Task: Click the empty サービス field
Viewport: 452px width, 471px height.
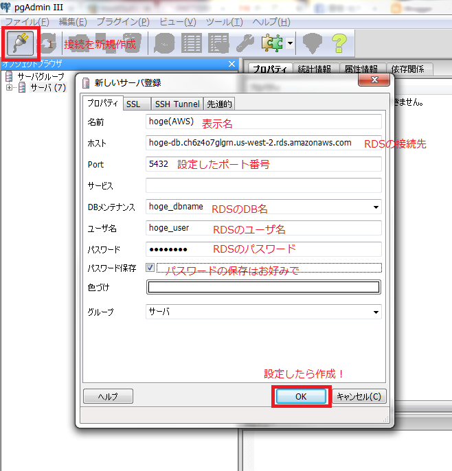Action: [x=264, y=185]
